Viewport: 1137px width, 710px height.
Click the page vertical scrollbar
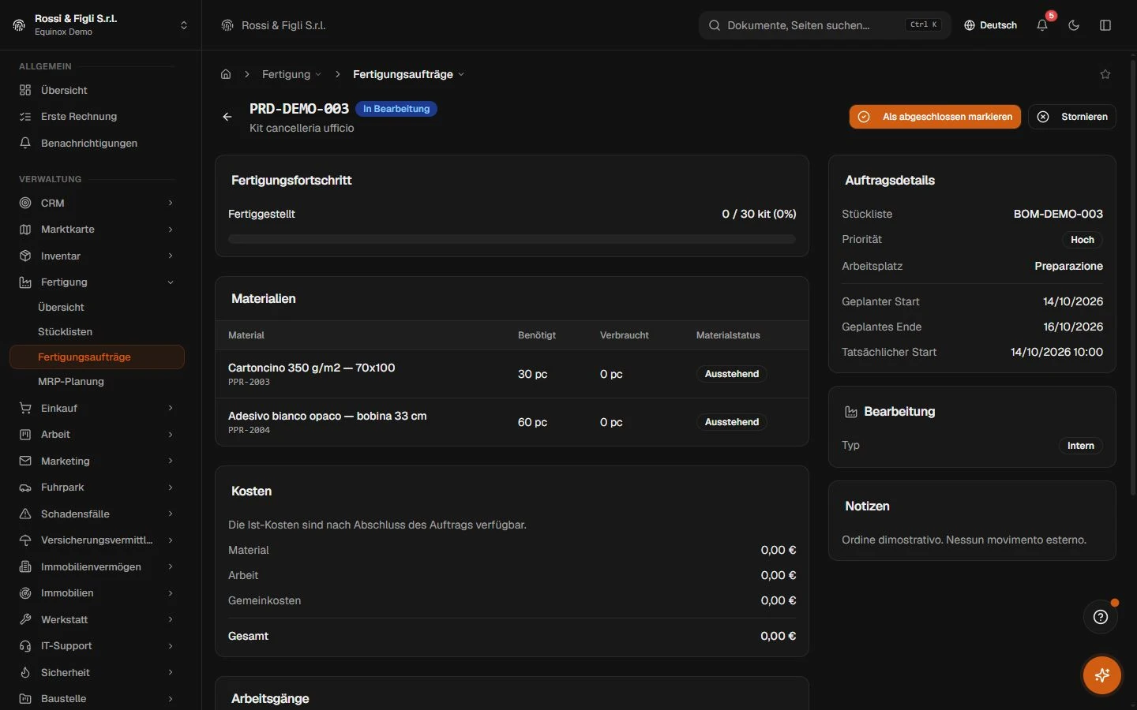[x=1134, y=276]
